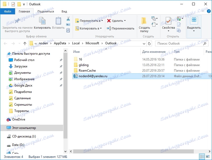
Task: Click the Copy path icon
Action: 68,25
